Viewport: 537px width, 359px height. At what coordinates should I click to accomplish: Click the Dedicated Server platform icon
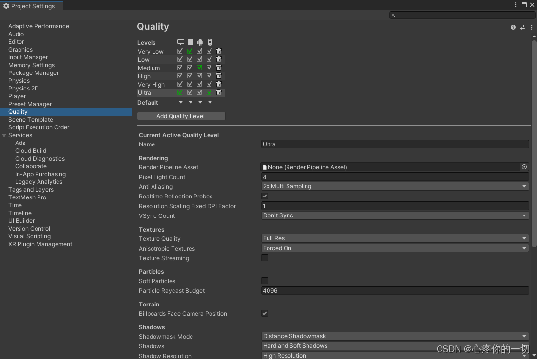tap(190, 42)
